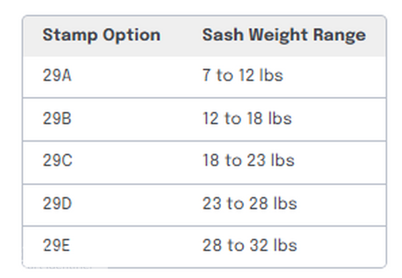Click the 28 to 32 lbs cell
The height and width of the screenshot is (278, 402).
250,245
